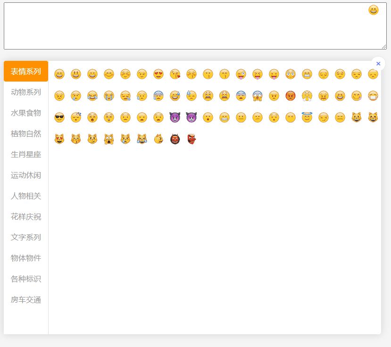Screen dimensions: 391x347
Task: Click the textarea resize handle corner
Action: [384, 47]
